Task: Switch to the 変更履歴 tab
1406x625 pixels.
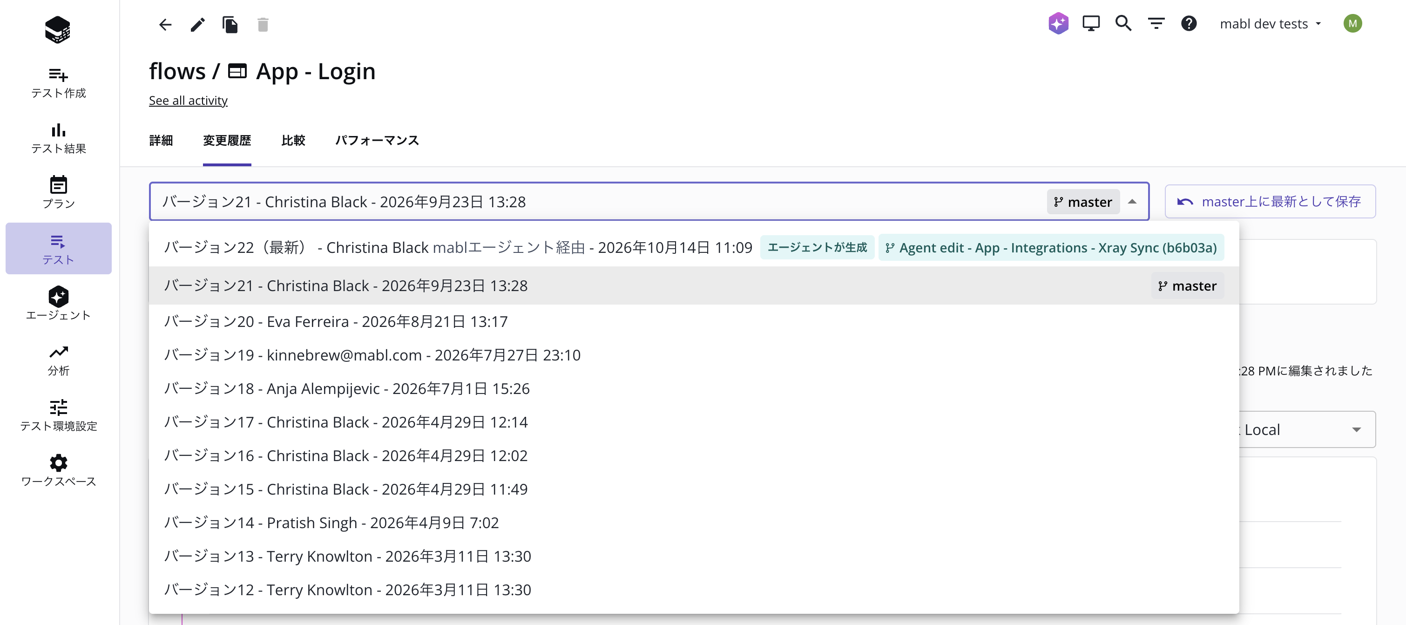Action: pyautogui.click(x=227, y=141)
